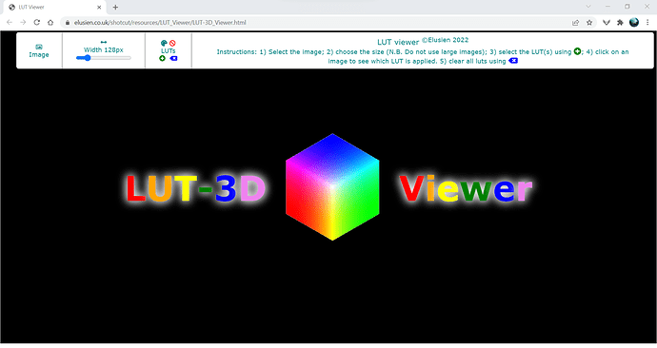Click the Image picture icon
This screenshot has height=348, width=657.
pos(39,47)
